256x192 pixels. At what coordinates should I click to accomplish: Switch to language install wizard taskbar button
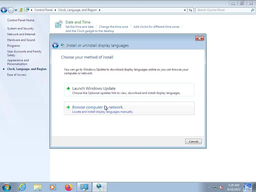pos(100,187)
